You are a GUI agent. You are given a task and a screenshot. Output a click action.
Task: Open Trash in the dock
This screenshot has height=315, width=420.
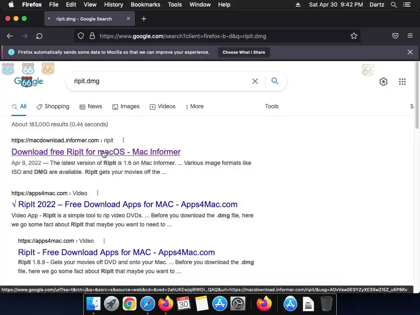pyautogui.click(x=326, y=304)
